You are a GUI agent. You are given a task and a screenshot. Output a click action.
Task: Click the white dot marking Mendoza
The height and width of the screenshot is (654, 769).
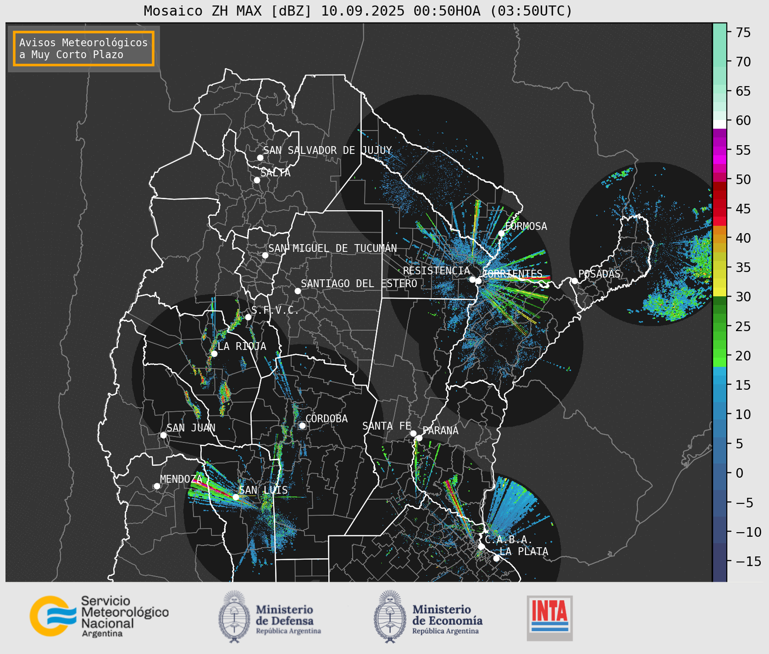point(157,486)
